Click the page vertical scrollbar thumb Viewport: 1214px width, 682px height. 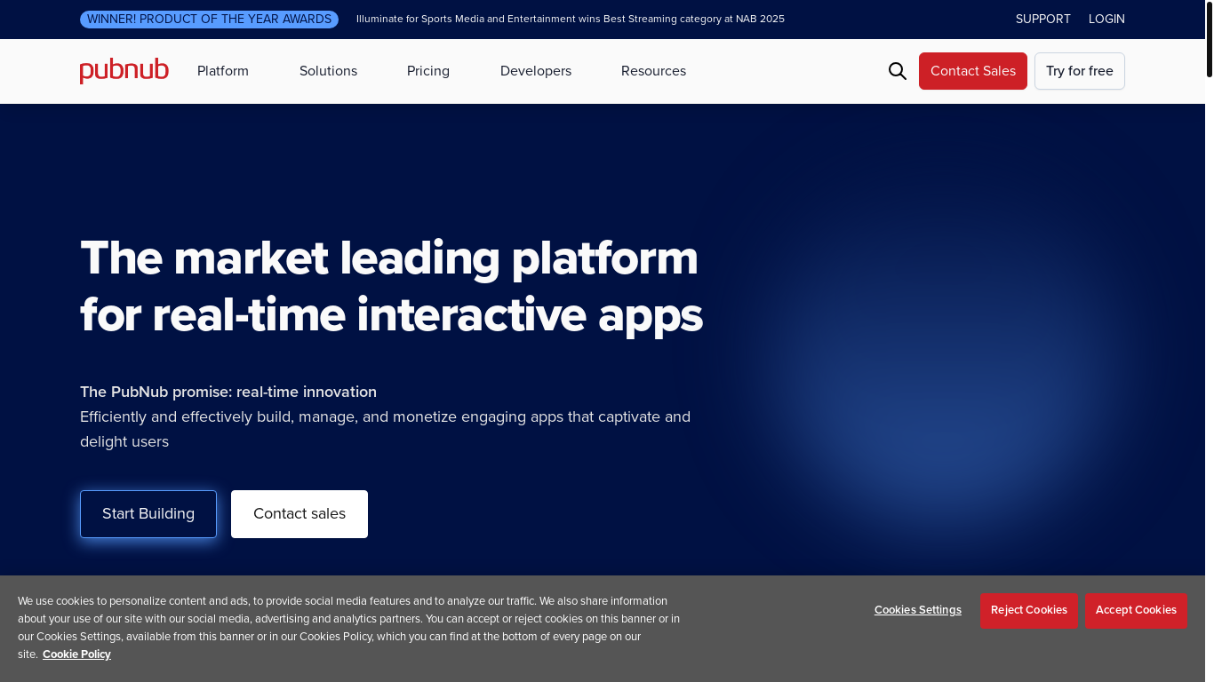click(1210, 40)
